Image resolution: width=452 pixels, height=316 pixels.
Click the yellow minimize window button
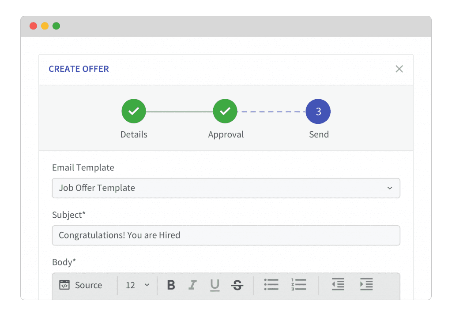[45, 26]
